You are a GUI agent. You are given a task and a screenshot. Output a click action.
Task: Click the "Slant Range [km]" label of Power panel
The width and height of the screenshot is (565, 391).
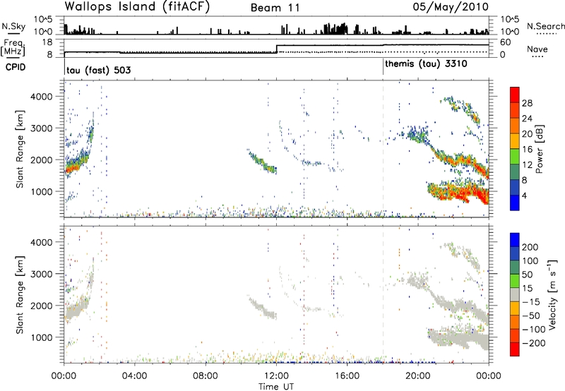[x=20, y=149]
